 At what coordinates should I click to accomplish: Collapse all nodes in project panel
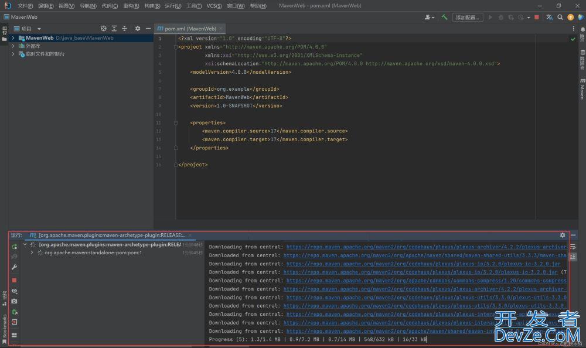(124, 28)
